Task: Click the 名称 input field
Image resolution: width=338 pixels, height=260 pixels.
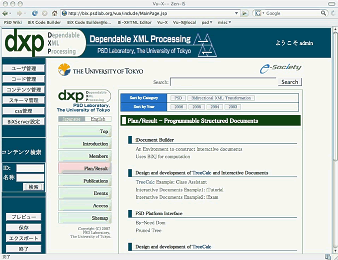Action: tap(30, 177)
